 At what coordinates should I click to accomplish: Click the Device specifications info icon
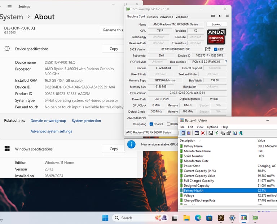tap(7, 49)
